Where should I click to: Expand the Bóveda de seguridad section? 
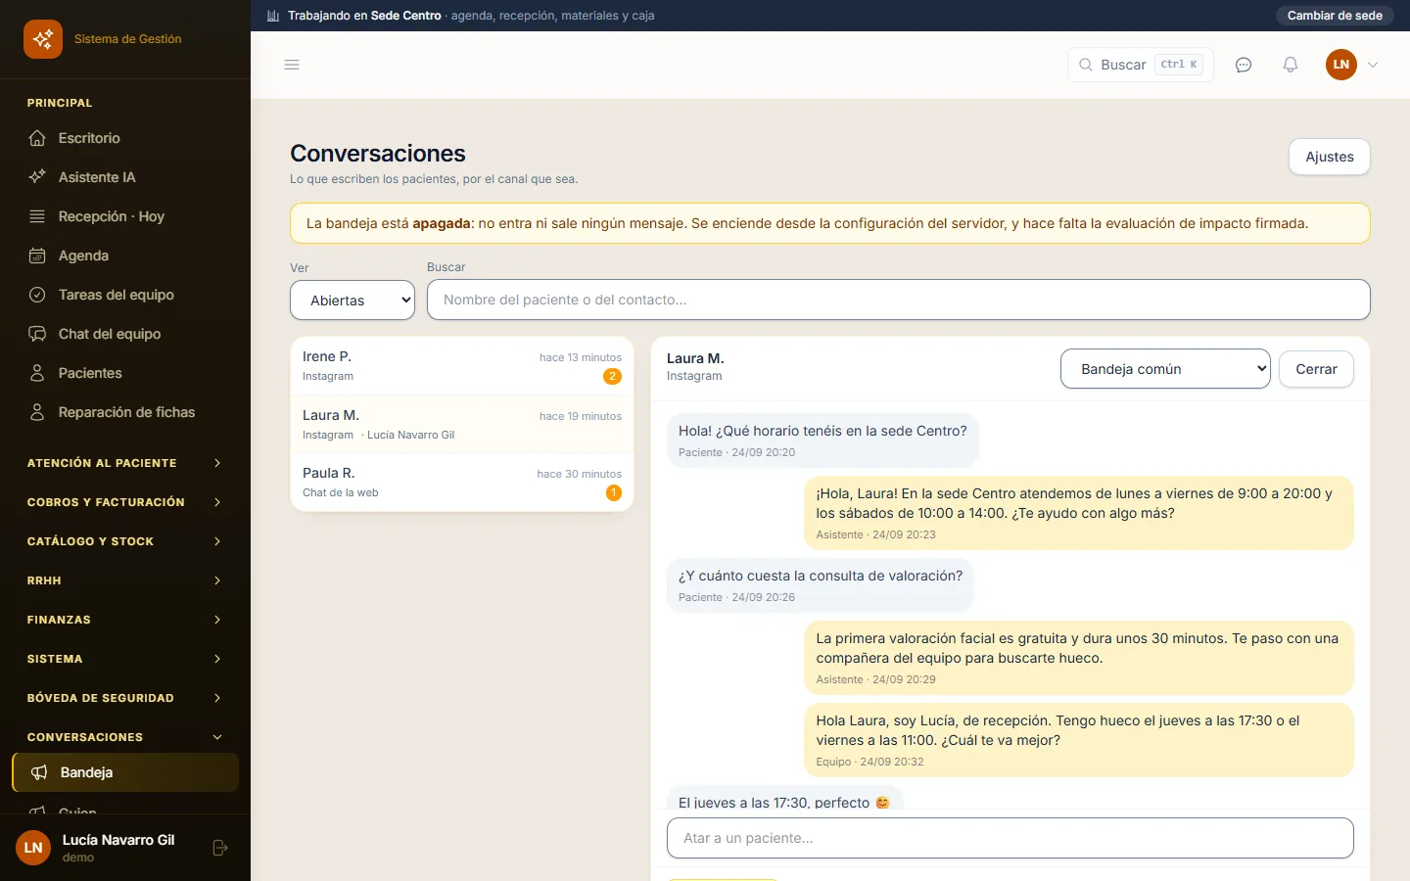coord(125,698)
